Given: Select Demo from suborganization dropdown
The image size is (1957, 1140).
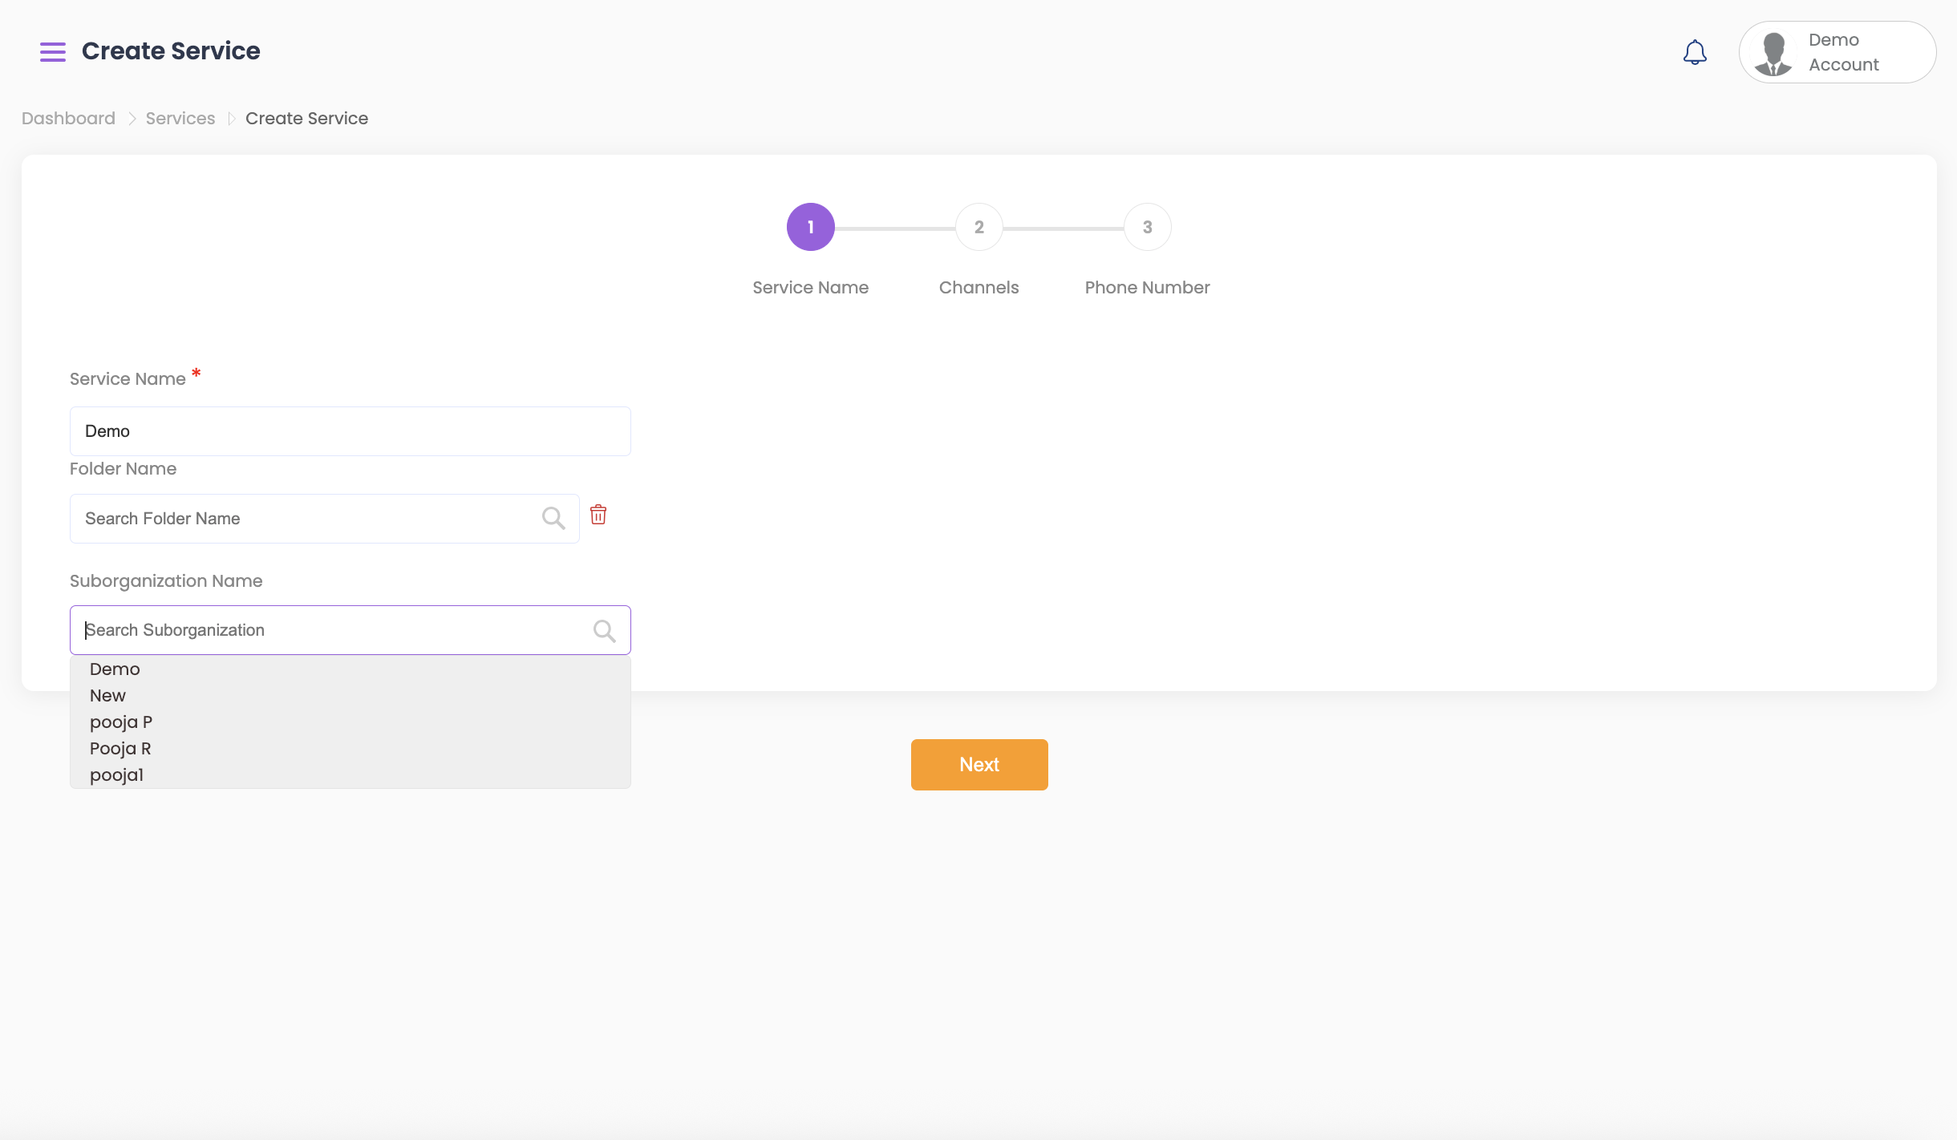Looking at the screenshot, I should click(115, 669).
